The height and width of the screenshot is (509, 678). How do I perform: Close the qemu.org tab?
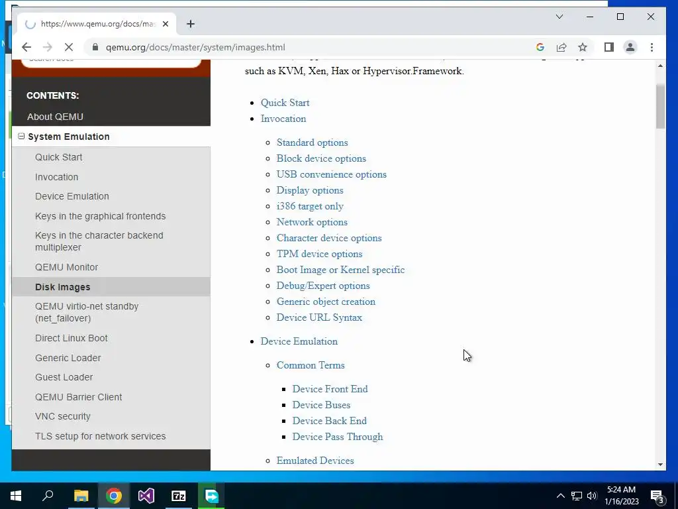[165, 24]
